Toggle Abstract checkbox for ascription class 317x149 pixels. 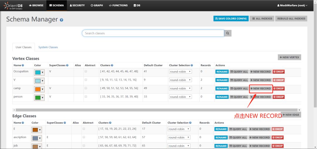pyautogui.click(x=84, y=137)
